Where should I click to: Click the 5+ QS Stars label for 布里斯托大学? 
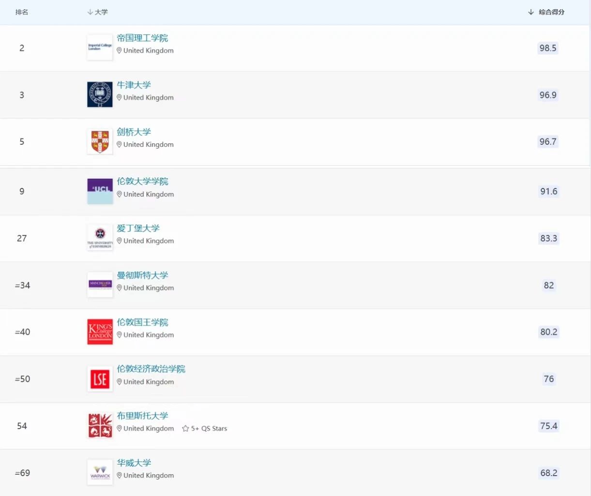[209, 428]
